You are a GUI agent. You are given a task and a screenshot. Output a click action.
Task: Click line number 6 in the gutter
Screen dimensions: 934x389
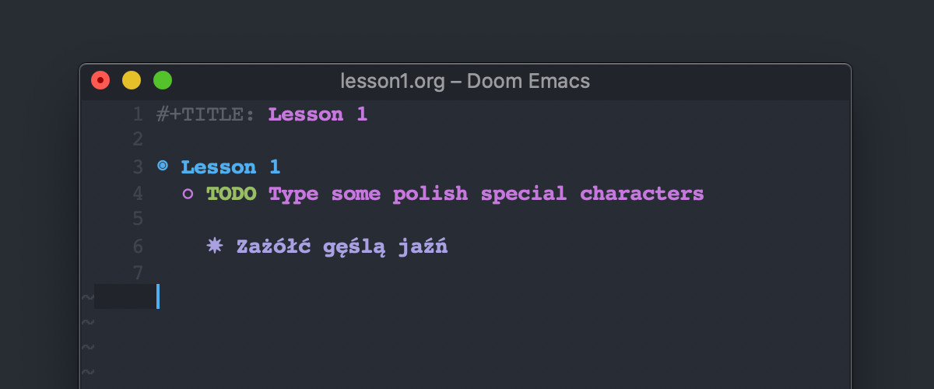138,247
